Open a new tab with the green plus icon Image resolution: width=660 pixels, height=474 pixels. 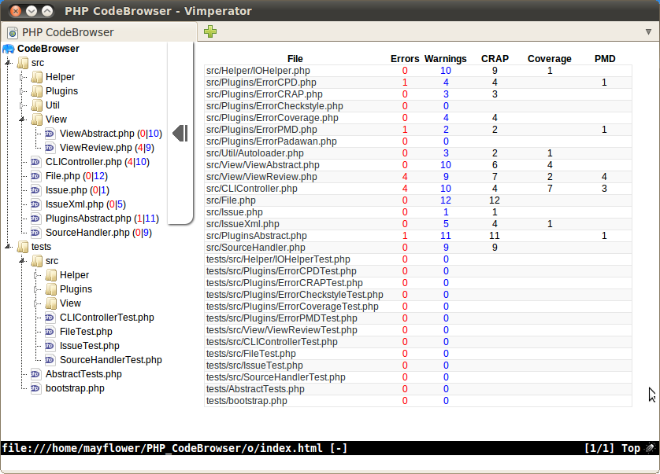(x=210, y=31)
